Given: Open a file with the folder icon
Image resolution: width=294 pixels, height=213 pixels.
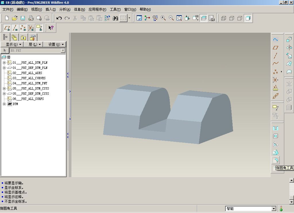Looking at the screenshot, I should [15, 18].
